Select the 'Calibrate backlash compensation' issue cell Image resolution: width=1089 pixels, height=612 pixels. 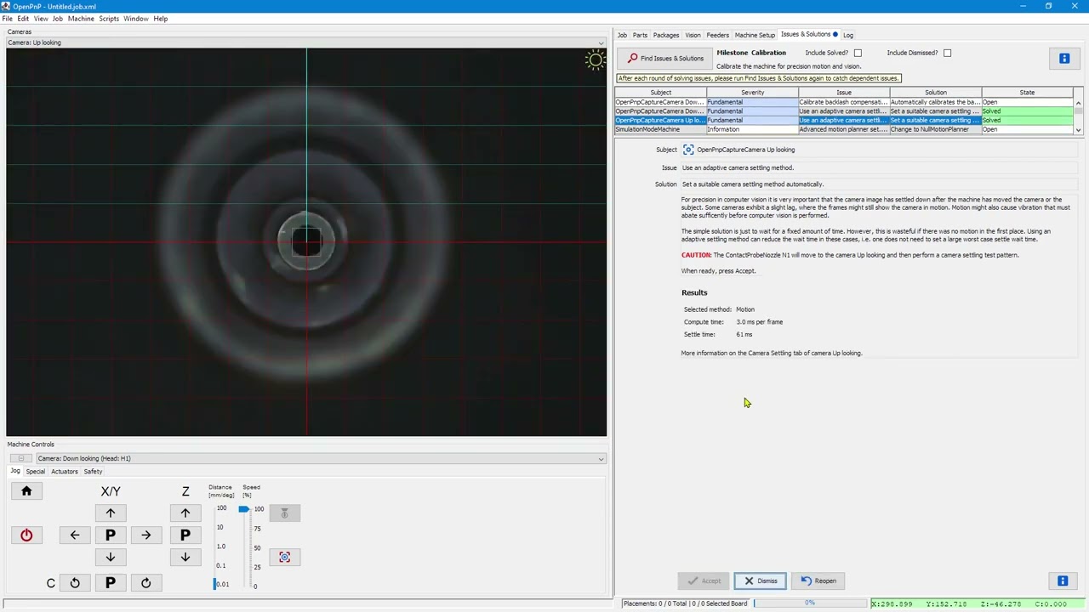pyautogui.click(x=844, y=102)
